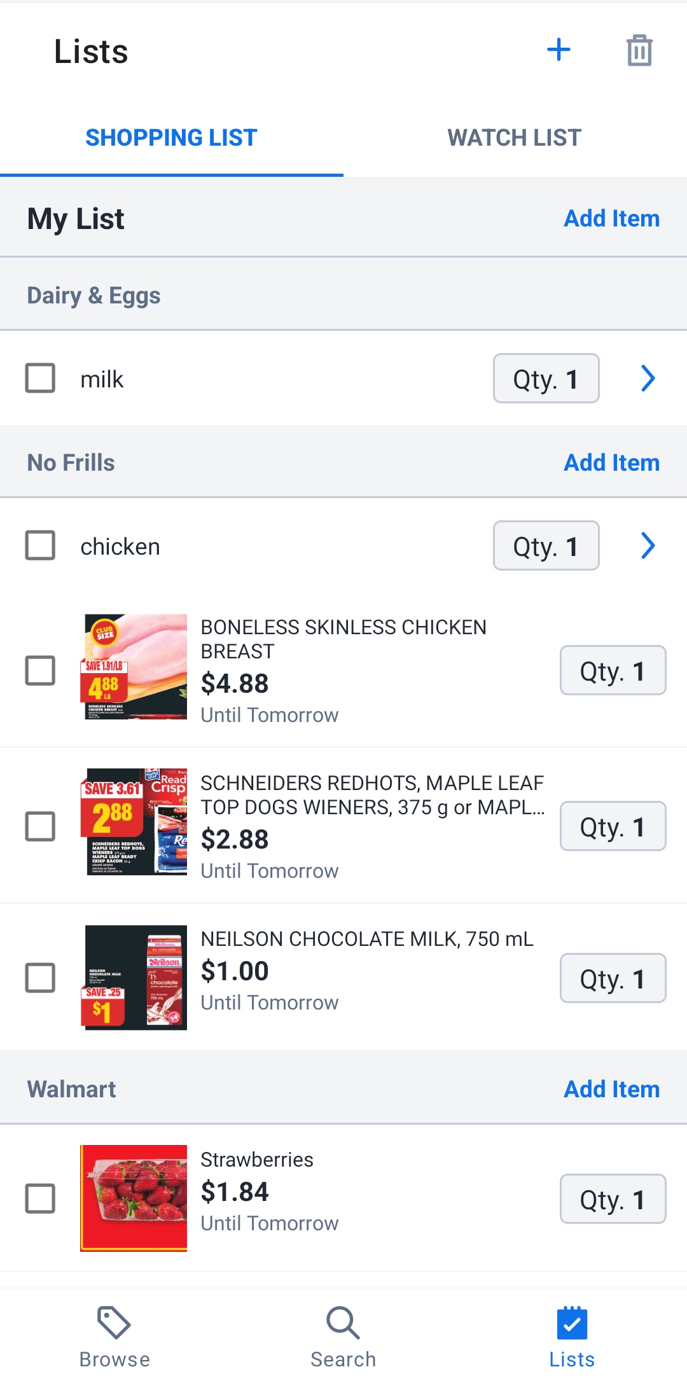
Task: Tap the trash can delete icon
Action: [x=639, y=50]
